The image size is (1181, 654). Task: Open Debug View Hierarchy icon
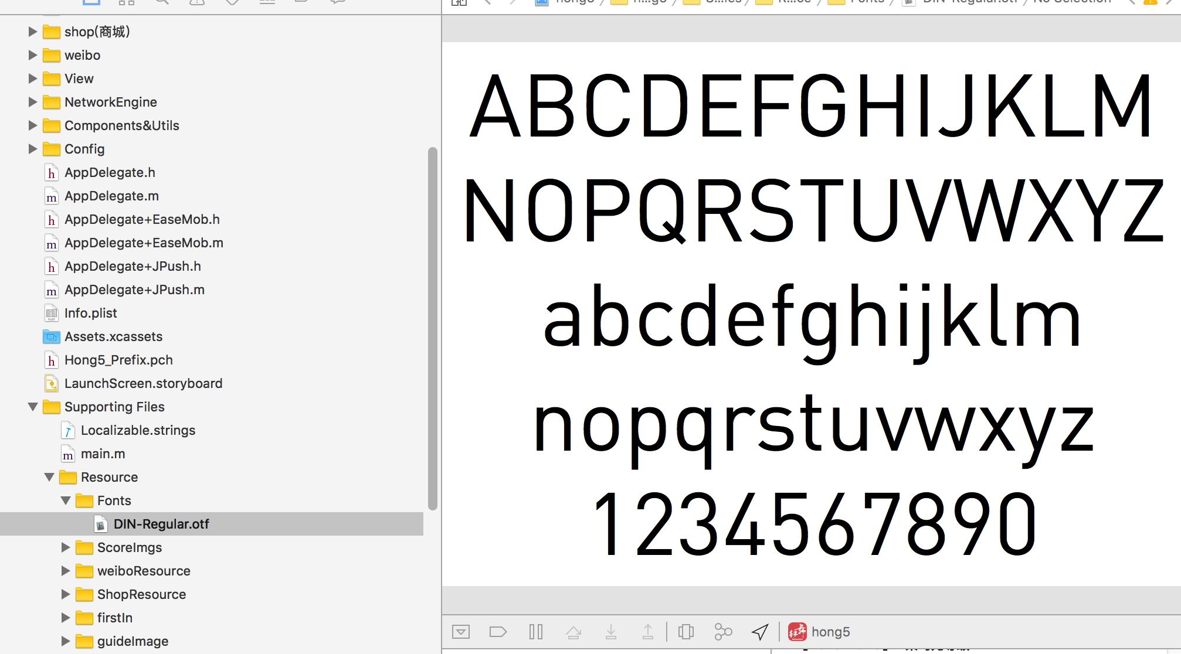(x=685, y=632)
